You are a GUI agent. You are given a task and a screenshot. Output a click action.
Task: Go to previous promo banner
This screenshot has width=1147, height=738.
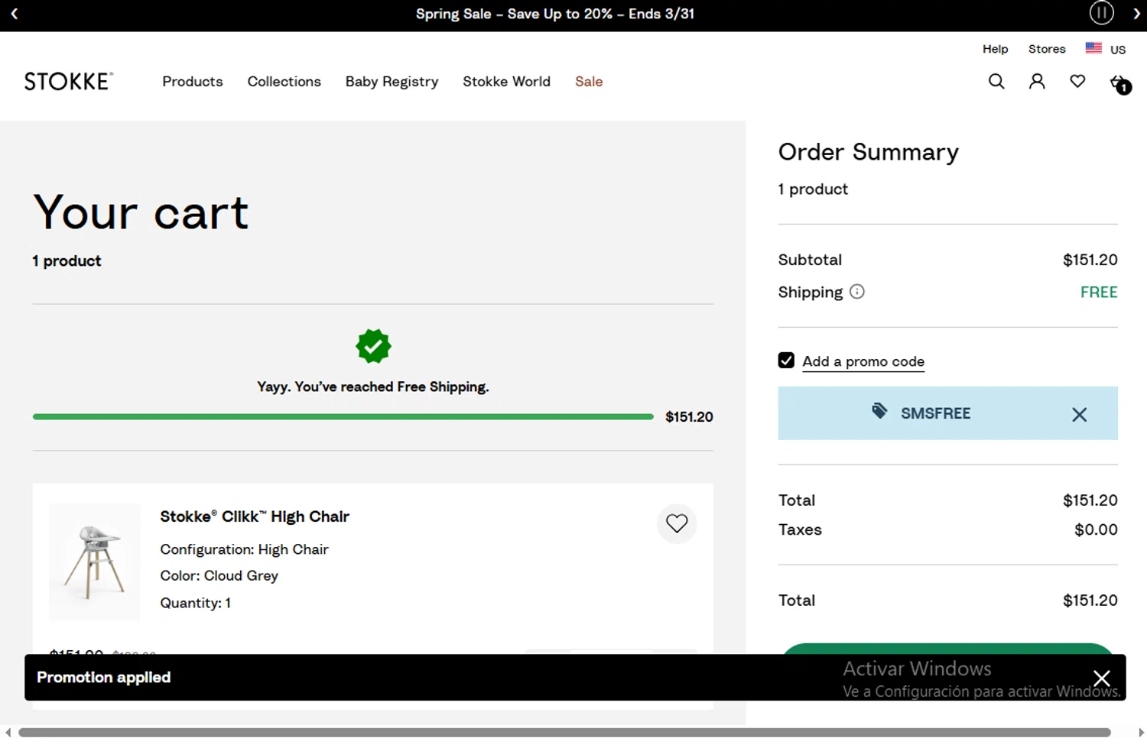[15, 14]
